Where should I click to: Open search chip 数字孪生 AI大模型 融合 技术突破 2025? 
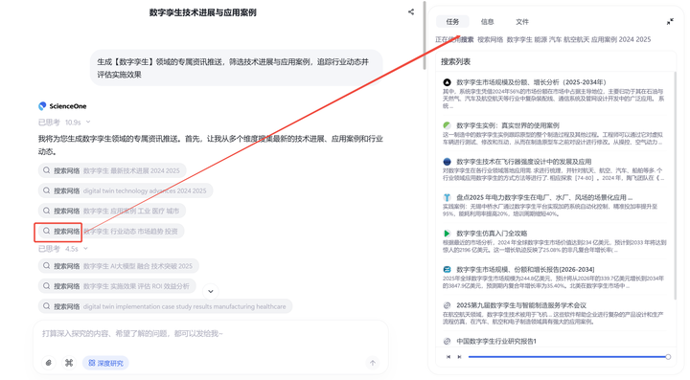click(x=119, y=266)
